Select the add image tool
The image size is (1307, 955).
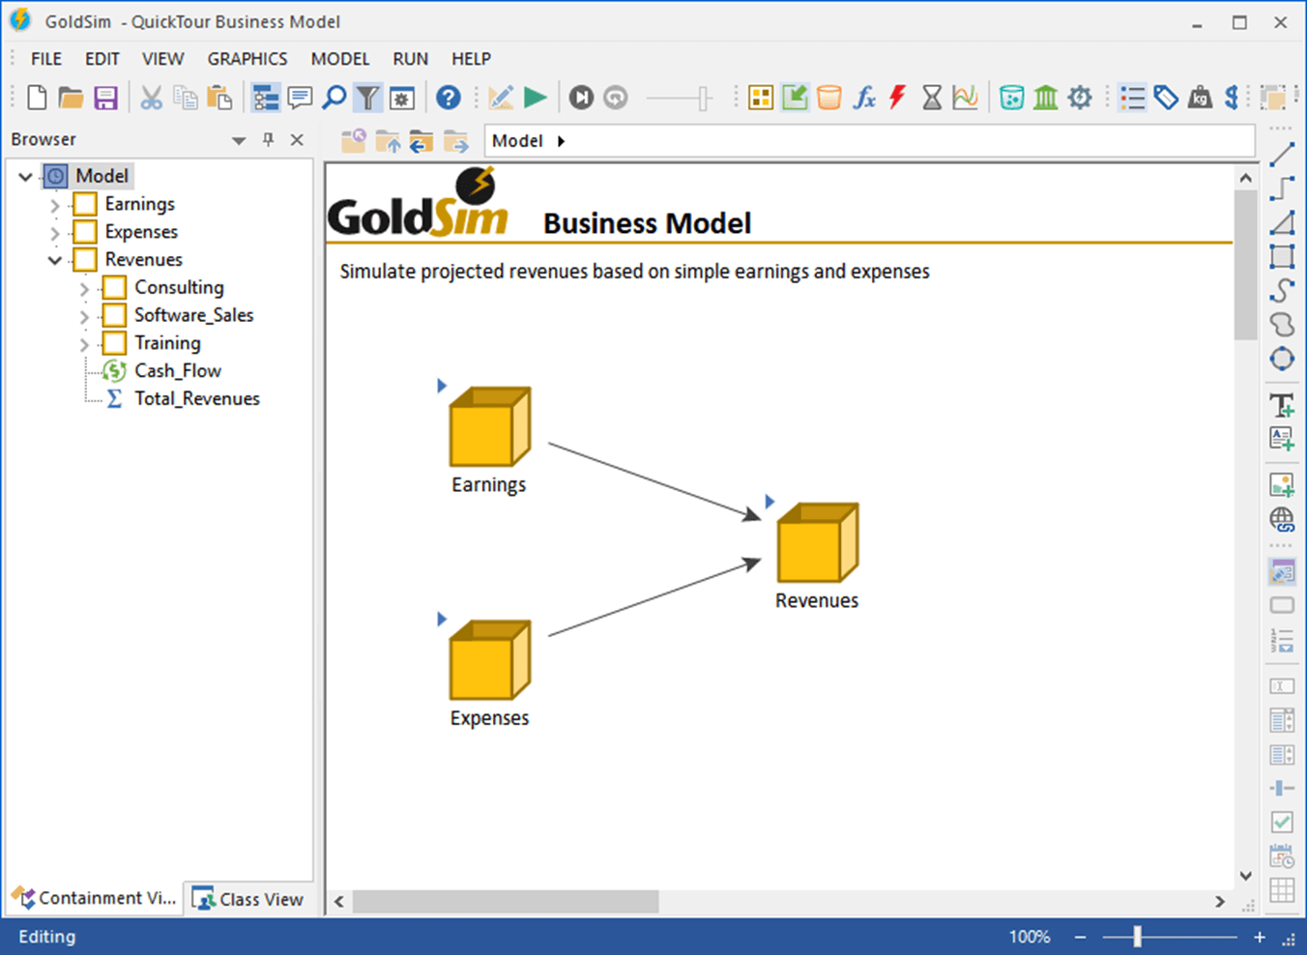(x=1282, y=485)
